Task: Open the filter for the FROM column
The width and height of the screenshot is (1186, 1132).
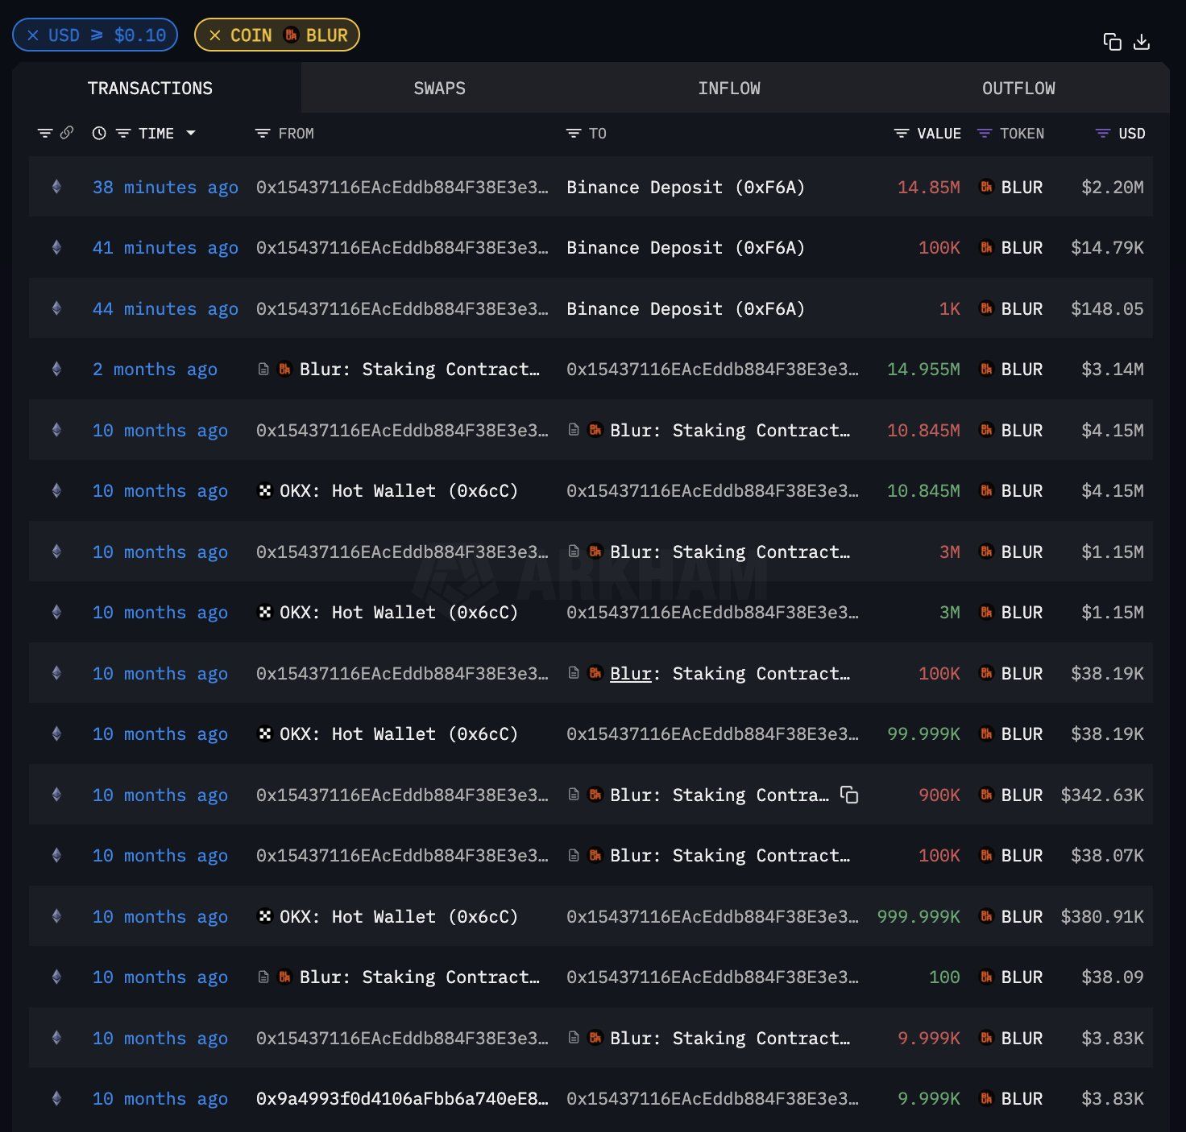Action: (x=261, y=134)
